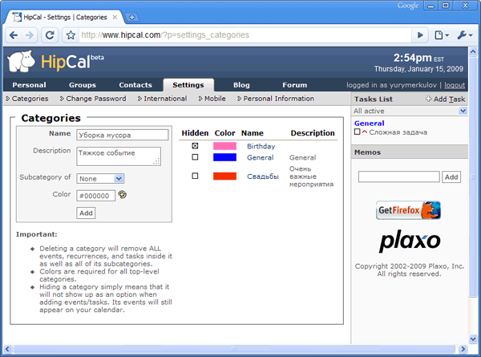This screenshot has height=357, width=481.
Task: Click the Memos panel header
Action: coord(409,152)
